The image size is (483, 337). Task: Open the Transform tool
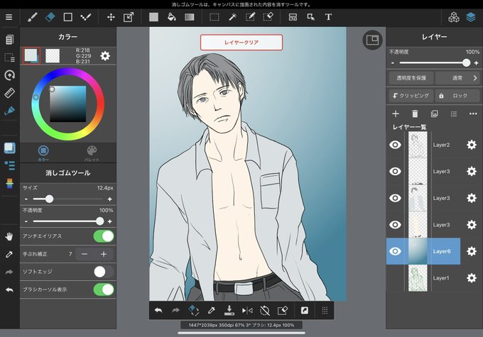(x=129, y=17)
